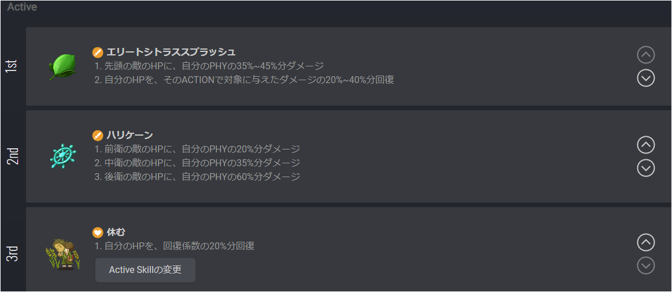
Task: Move ハリケーン down in skill order
Action: (x=646, y=168)
